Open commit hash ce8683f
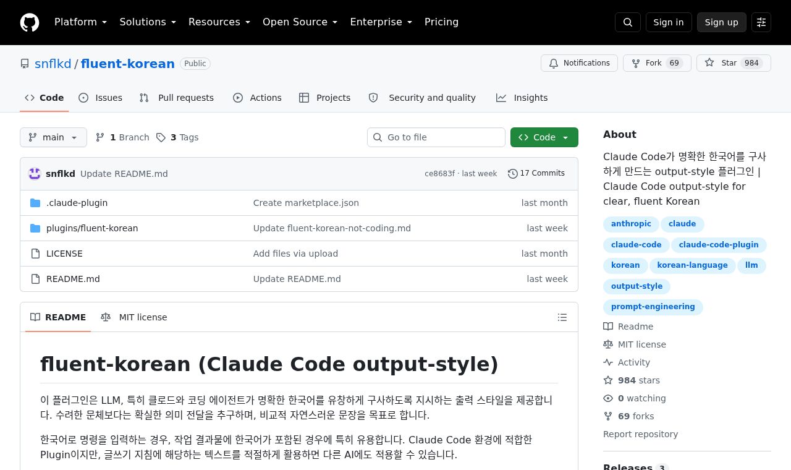This screenshot has width=791, height=470. tap(439, 174)
